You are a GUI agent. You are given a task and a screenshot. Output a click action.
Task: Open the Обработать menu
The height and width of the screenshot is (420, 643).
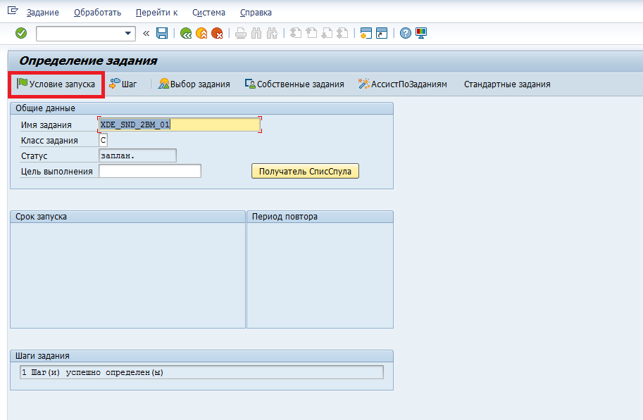tap(97, 13)
